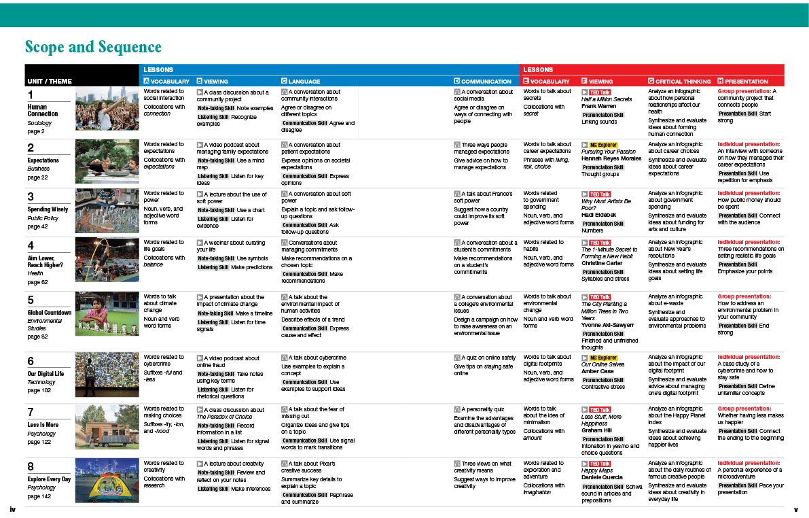
Task: Click the A icon beside the Vocabulary header
Action: point(146,82)
